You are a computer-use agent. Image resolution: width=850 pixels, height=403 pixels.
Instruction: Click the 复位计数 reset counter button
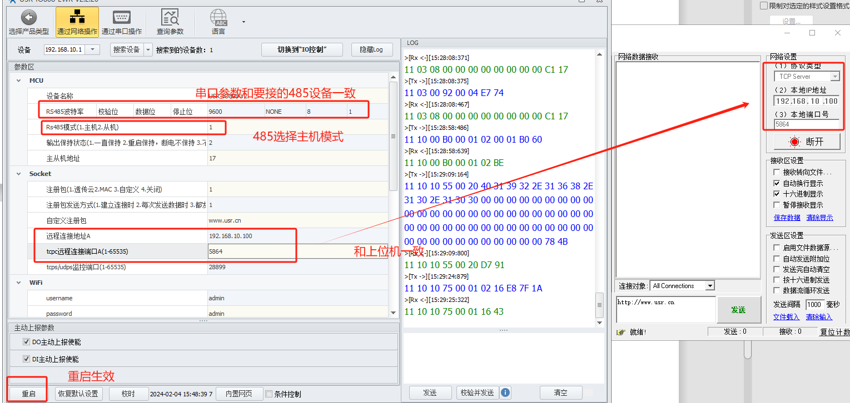coord(835,332)
